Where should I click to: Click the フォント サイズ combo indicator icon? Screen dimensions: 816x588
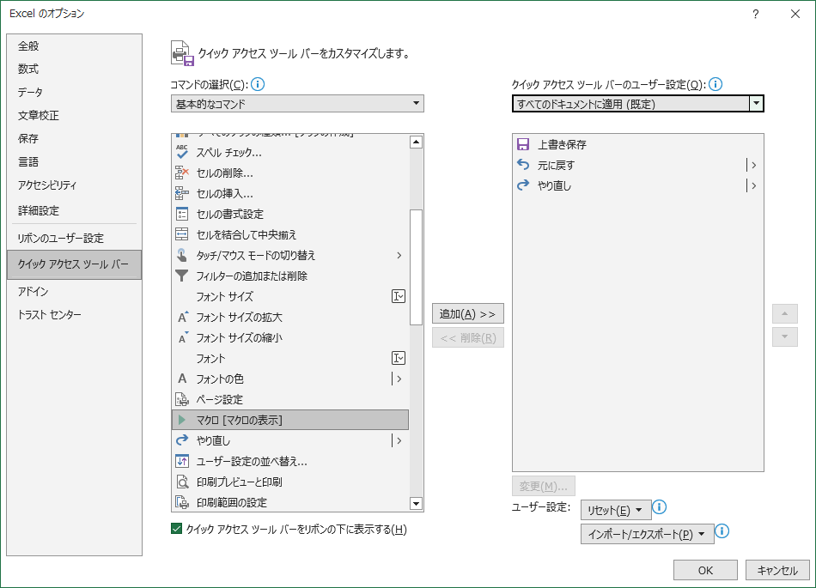(398, 296)
